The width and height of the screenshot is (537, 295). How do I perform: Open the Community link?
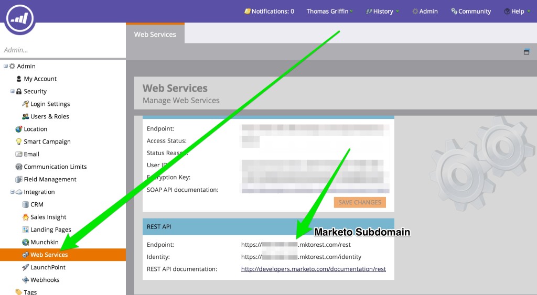click(471, 12)
